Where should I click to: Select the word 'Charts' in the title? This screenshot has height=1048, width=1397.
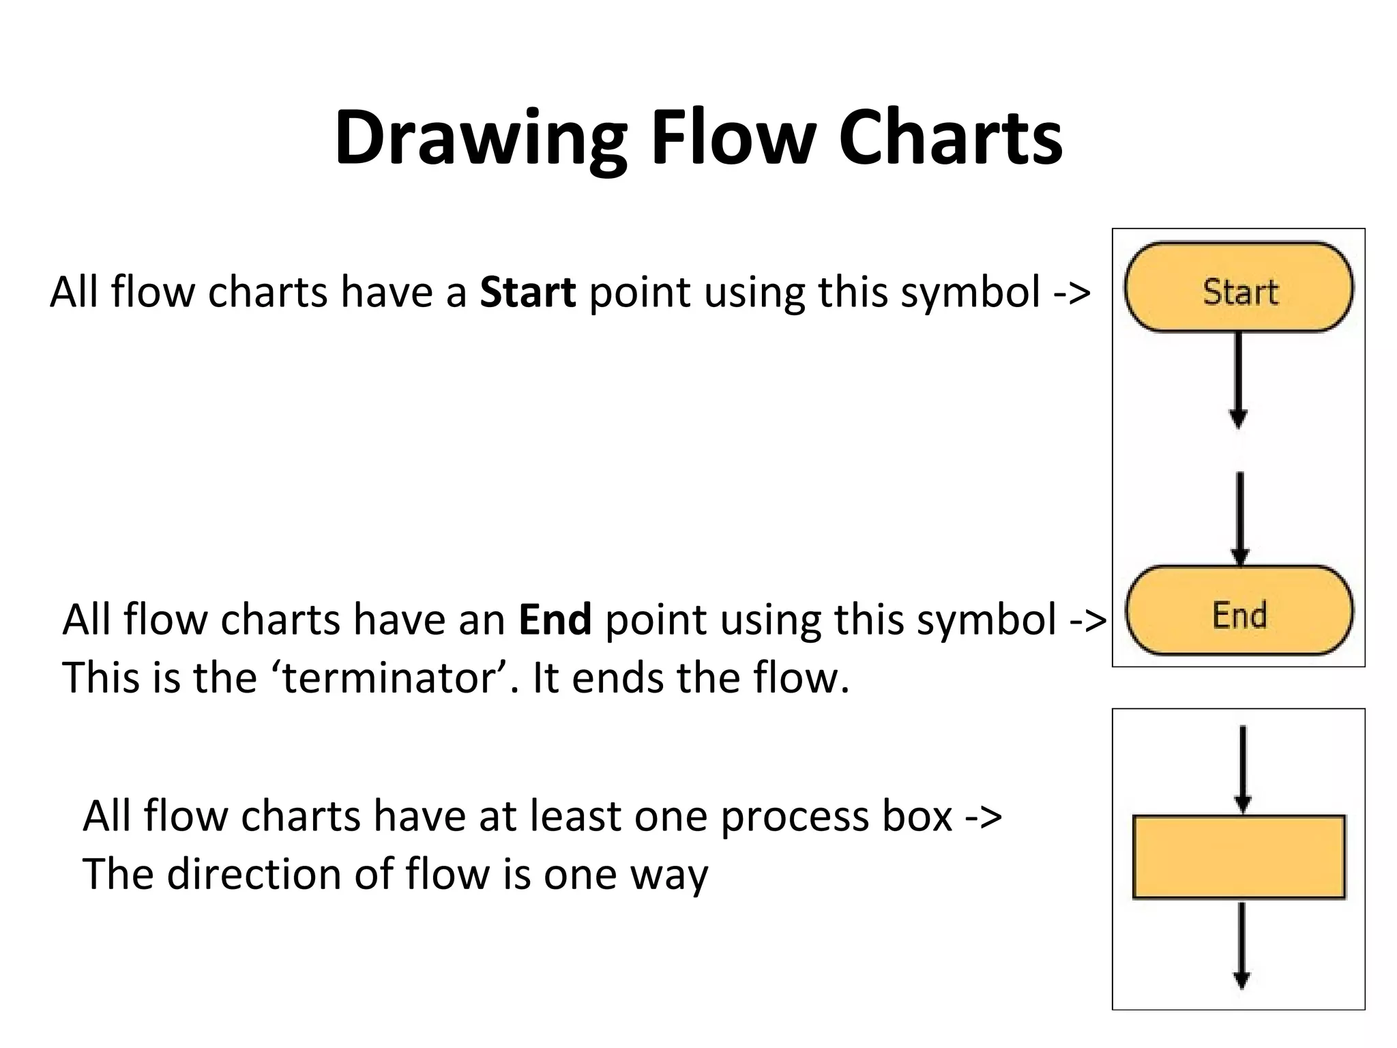(950, 139)
